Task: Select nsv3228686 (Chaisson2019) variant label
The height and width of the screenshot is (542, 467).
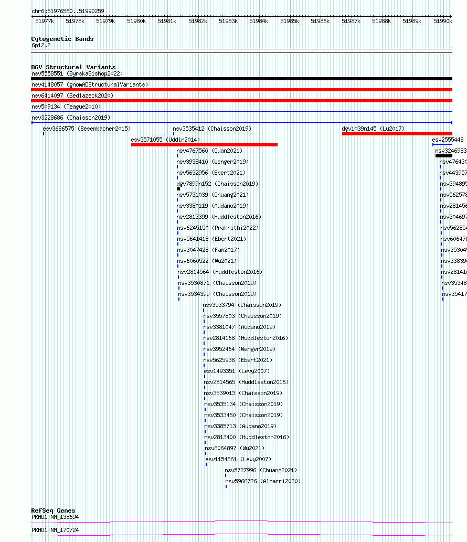Action: pos(71,118)
